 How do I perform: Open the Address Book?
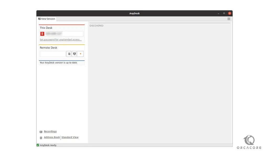[x=52, y=137]
